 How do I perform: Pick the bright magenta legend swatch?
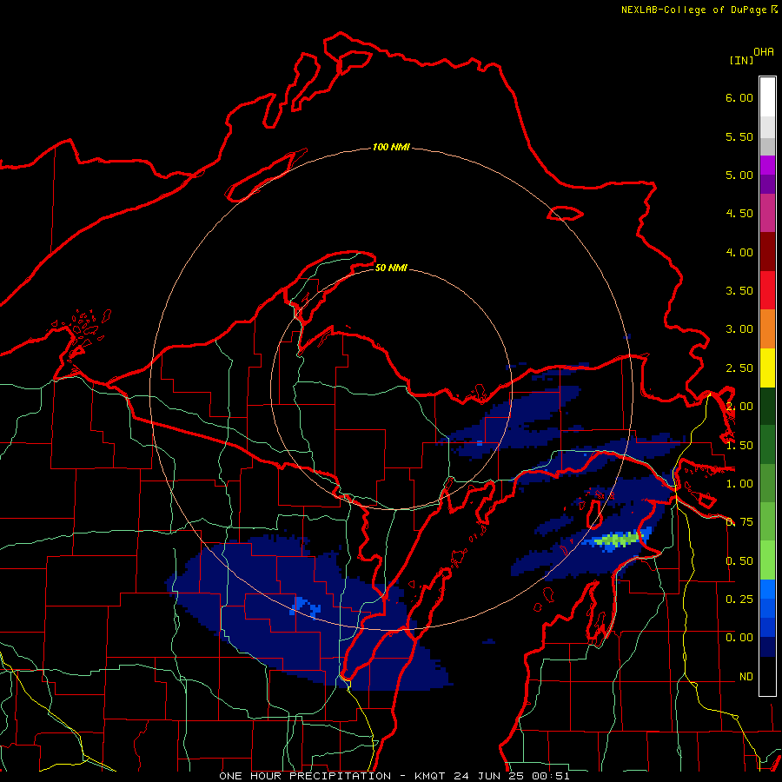(767, 165)
